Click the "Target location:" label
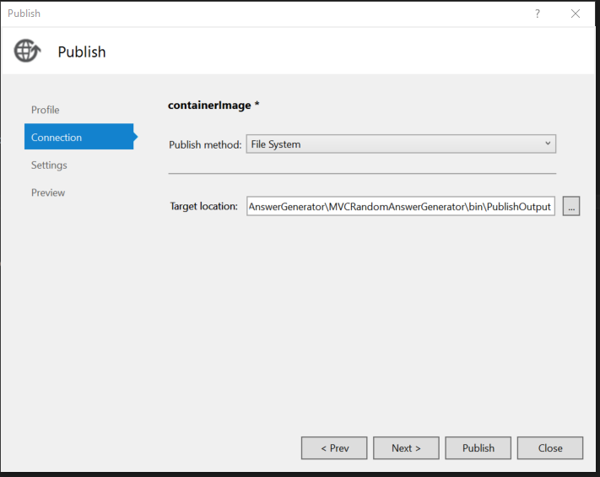 point(204,206)
